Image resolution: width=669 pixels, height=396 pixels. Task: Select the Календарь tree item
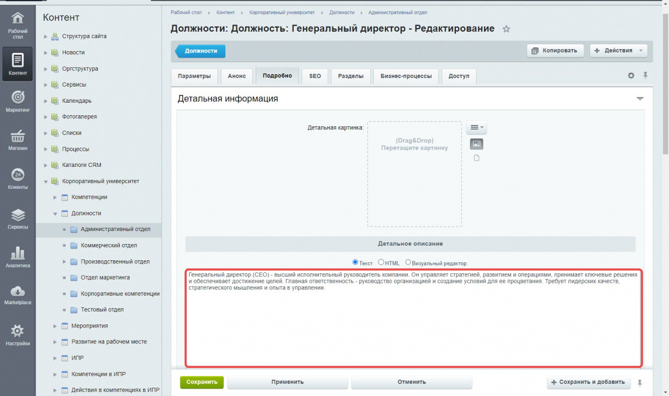click(x=77, y=101)
